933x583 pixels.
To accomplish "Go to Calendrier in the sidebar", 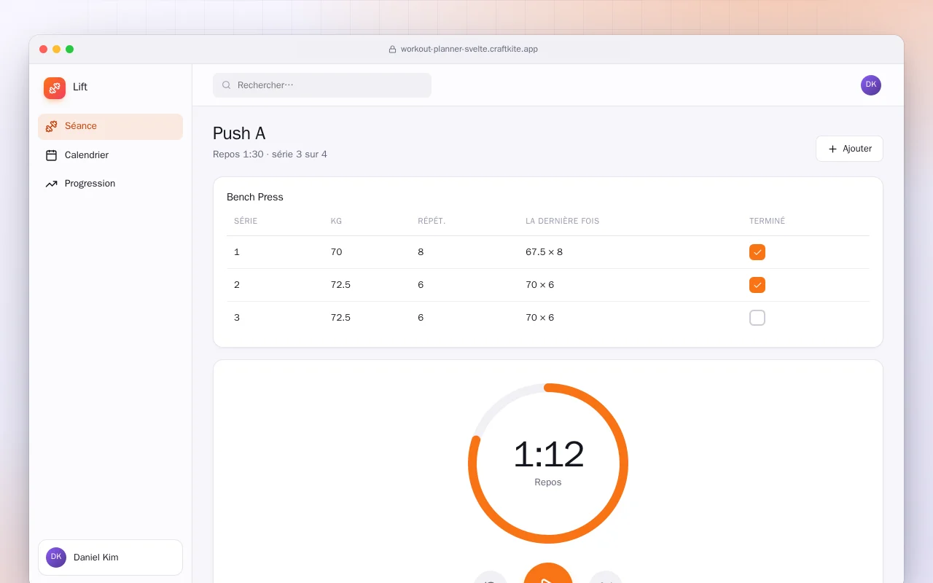I will (x=110, y=155).
